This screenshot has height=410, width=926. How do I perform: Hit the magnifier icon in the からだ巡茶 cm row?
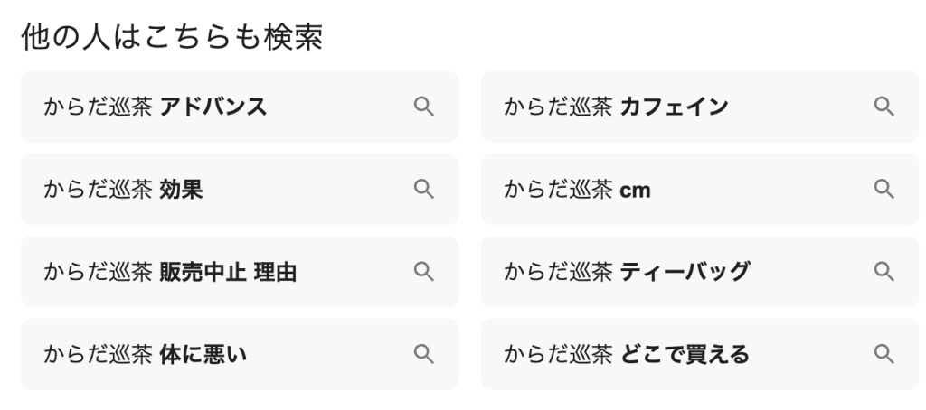pyautogui.click(x=883, y=189)
